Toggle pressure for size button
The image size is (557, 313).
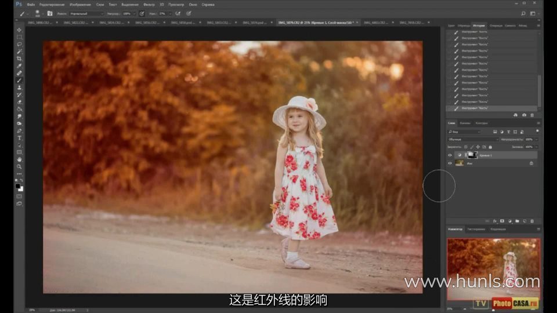[189, 13]
